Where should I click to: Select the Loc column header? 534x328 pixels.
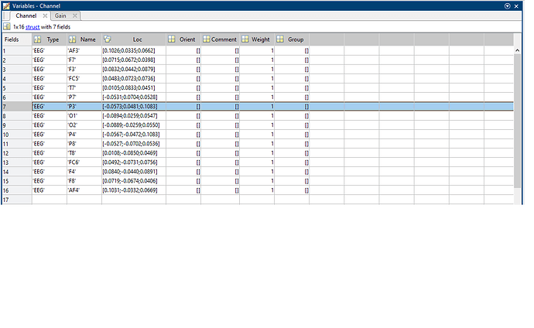click(x=134, y=39)
